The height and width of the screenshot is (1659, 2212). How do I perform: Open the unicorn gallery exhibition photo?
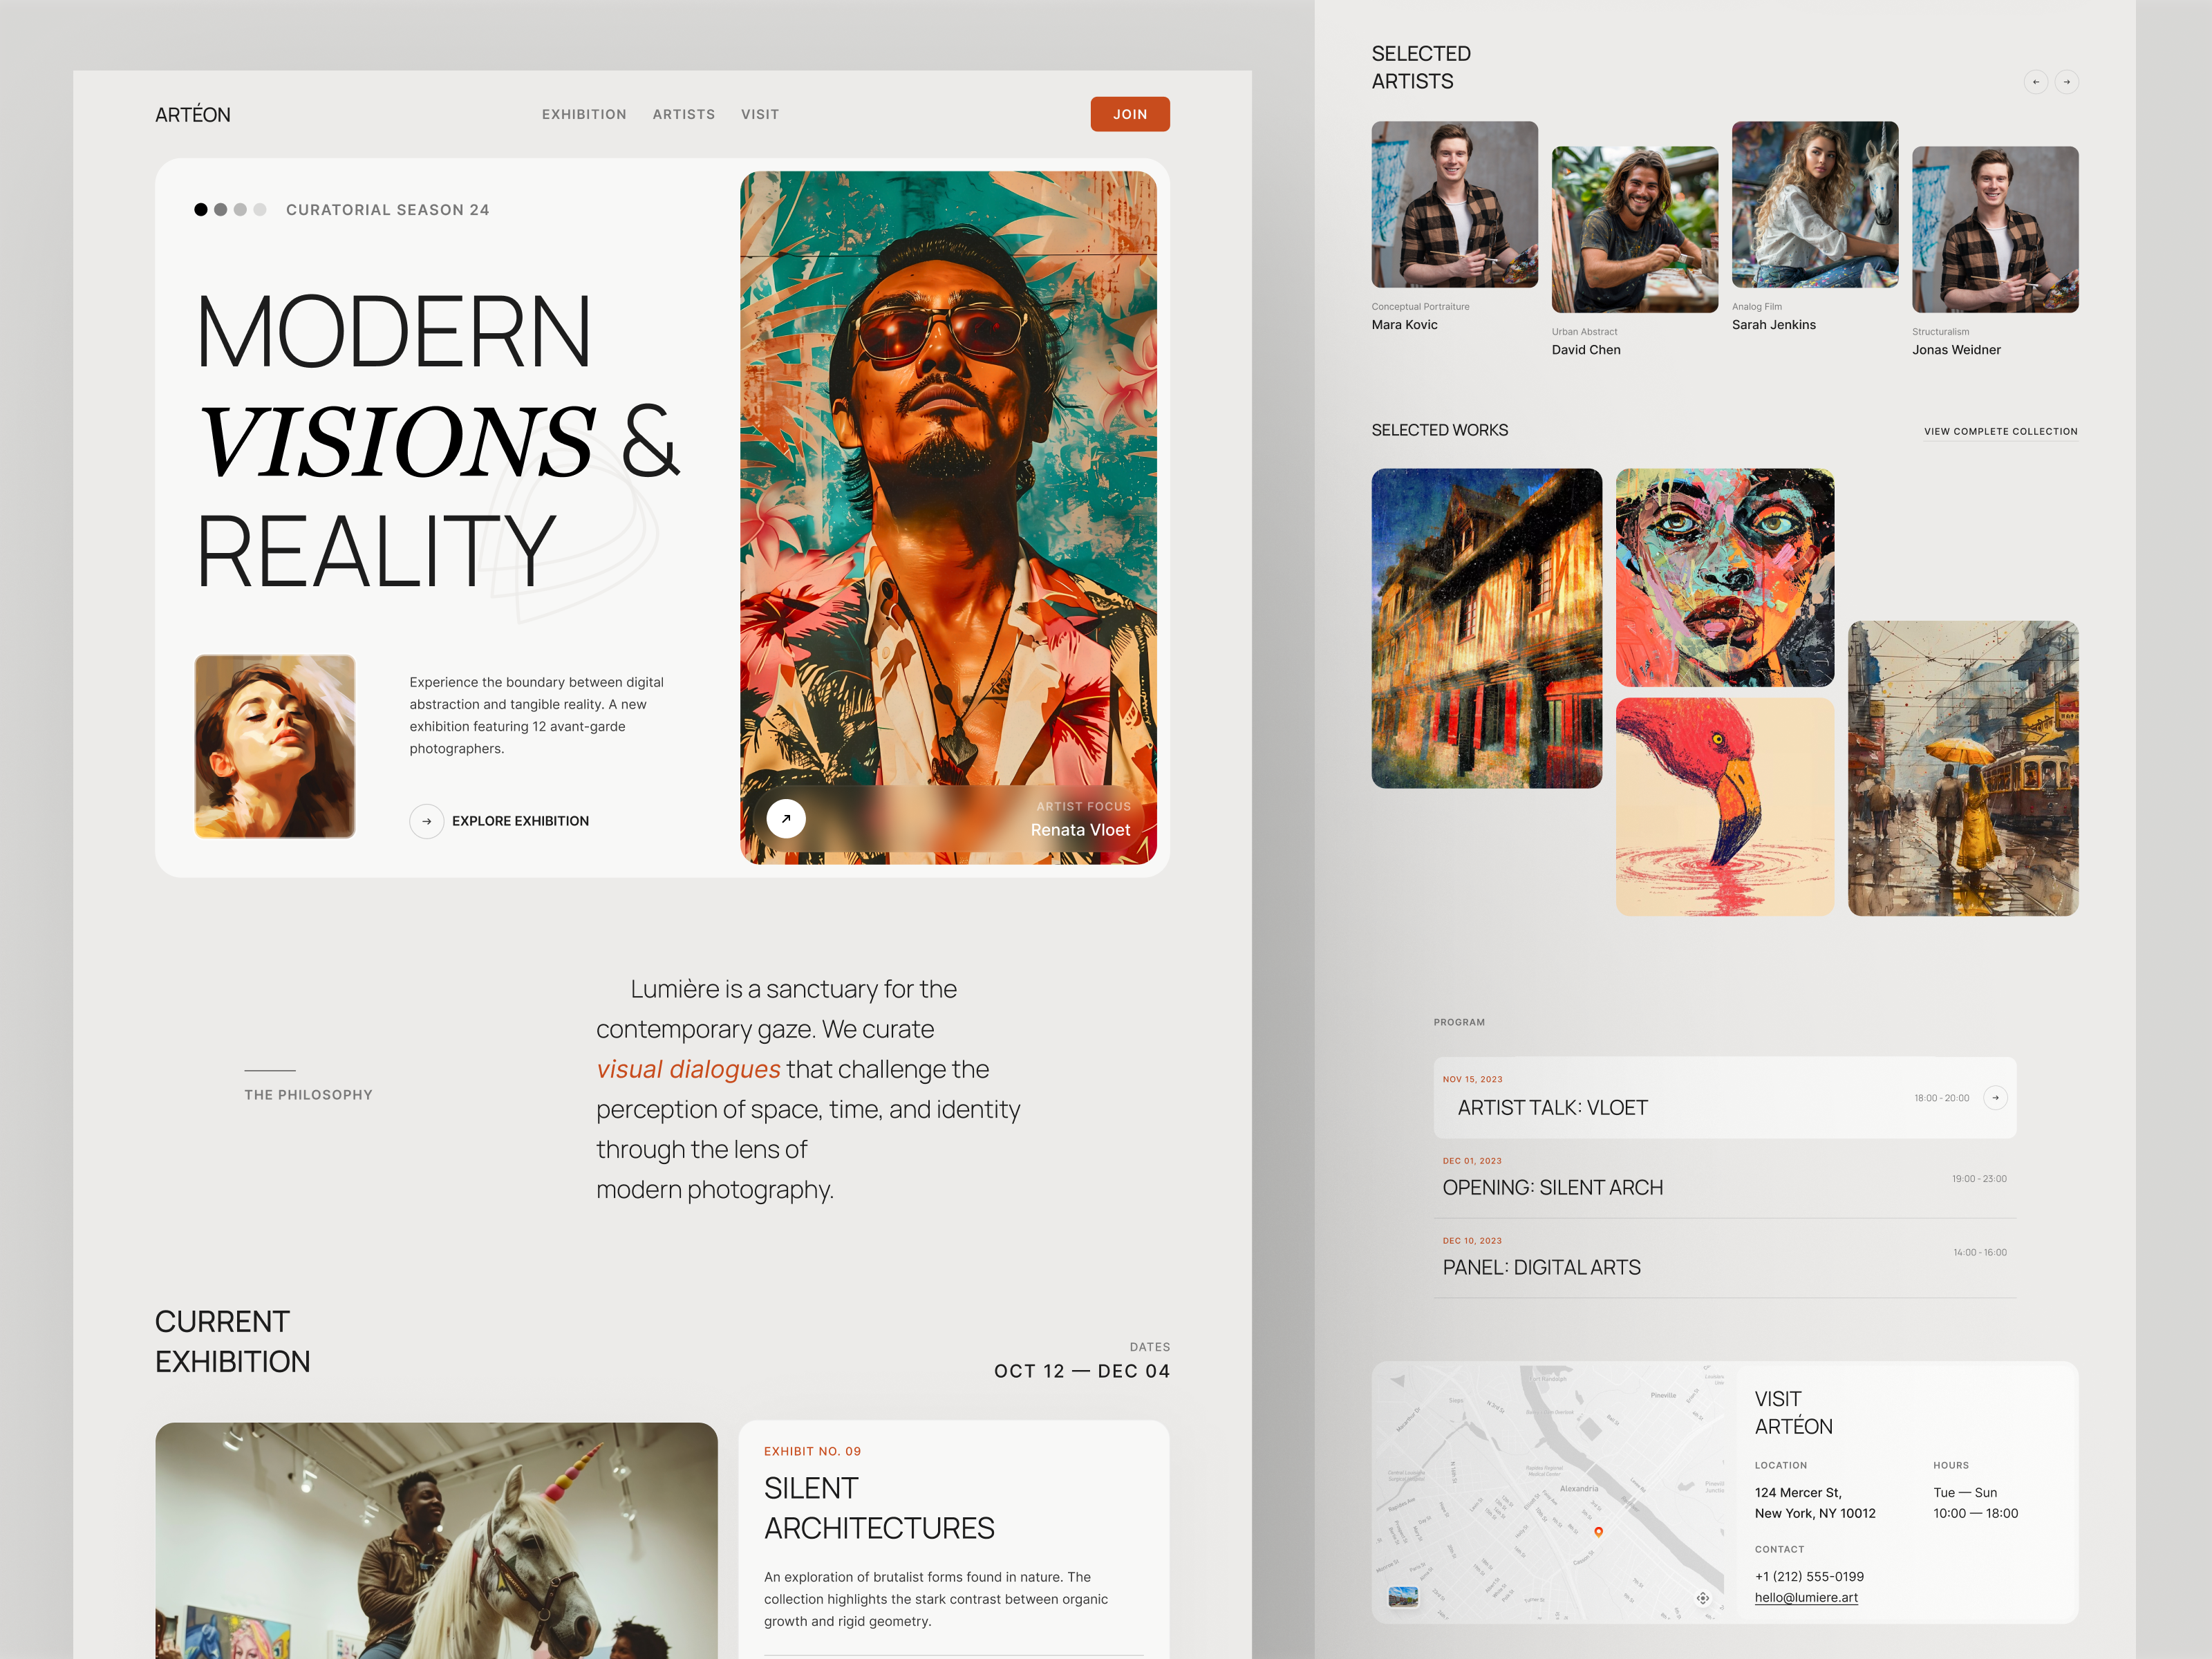(x=436, y=1540)
